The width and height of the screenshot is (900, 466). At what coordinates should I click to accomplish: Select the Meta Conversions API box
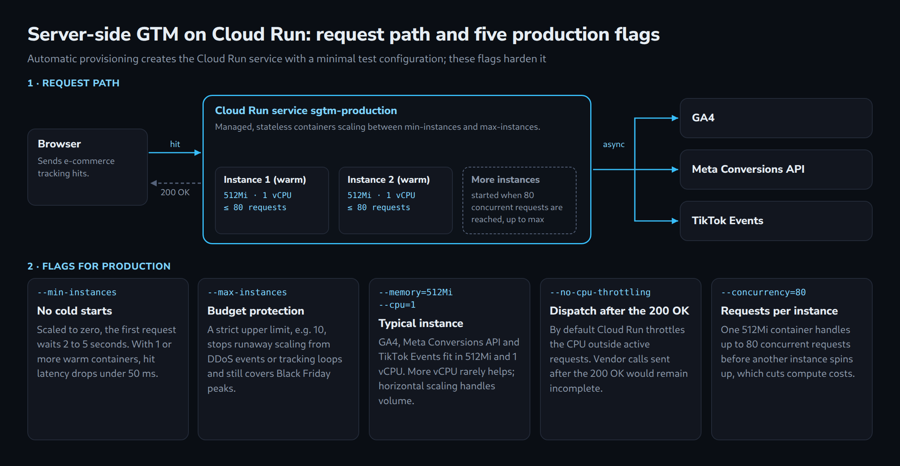coord(776,170)
